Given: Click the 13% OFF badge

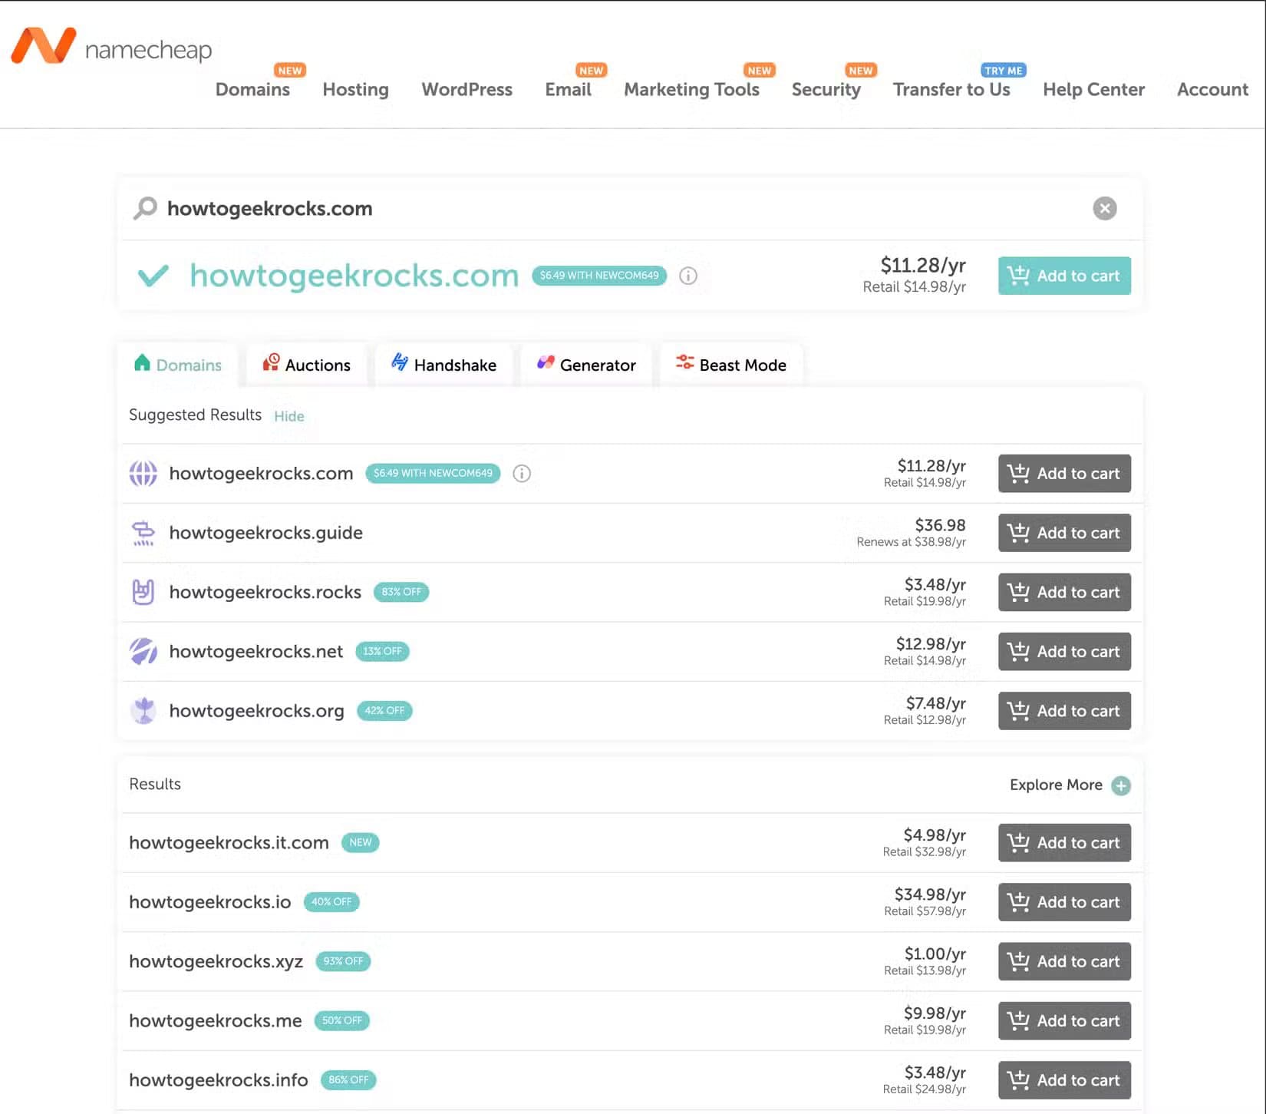Looking at the screenshot, I should [382, 651].
